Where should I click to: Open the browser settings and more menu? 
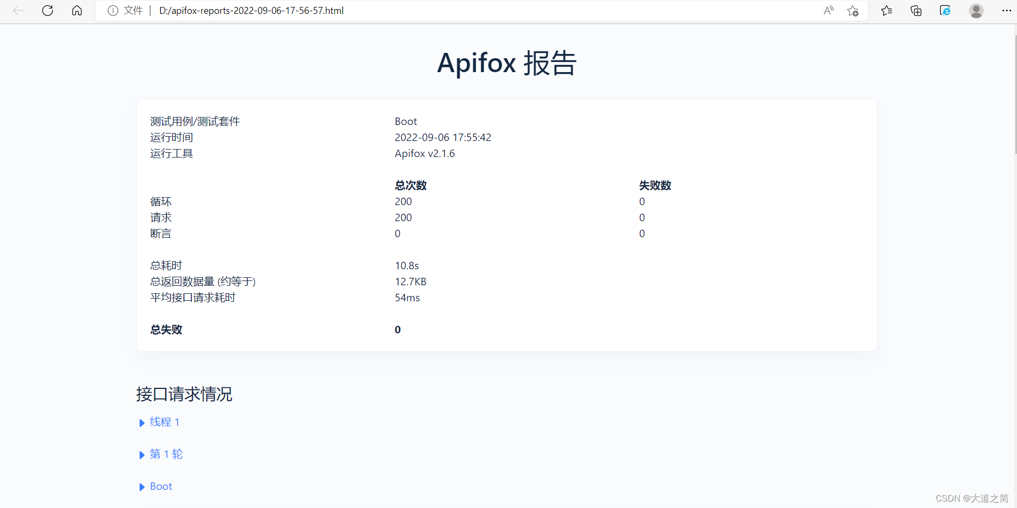[1006, 11]
